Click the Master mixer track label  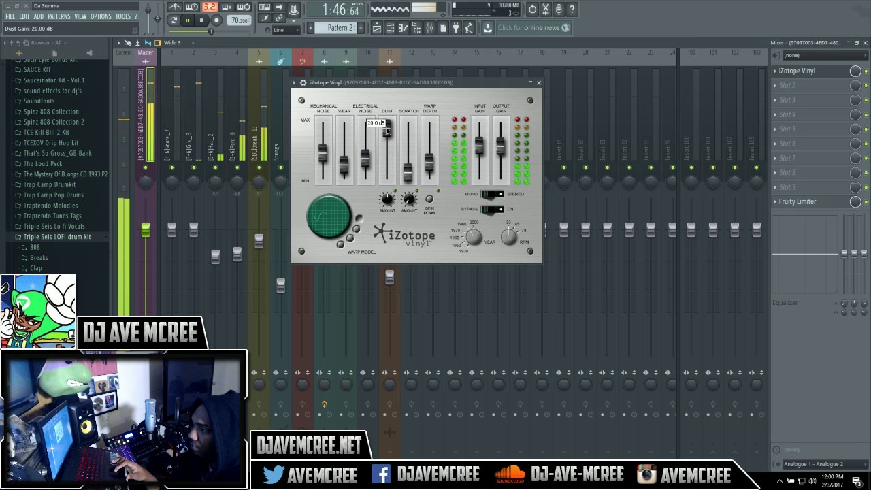146,52
